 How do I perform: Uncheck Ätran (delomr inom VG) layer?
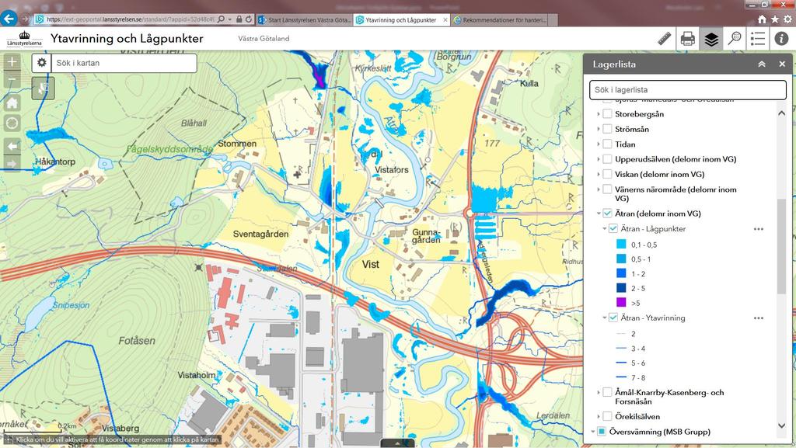point(607,214)
